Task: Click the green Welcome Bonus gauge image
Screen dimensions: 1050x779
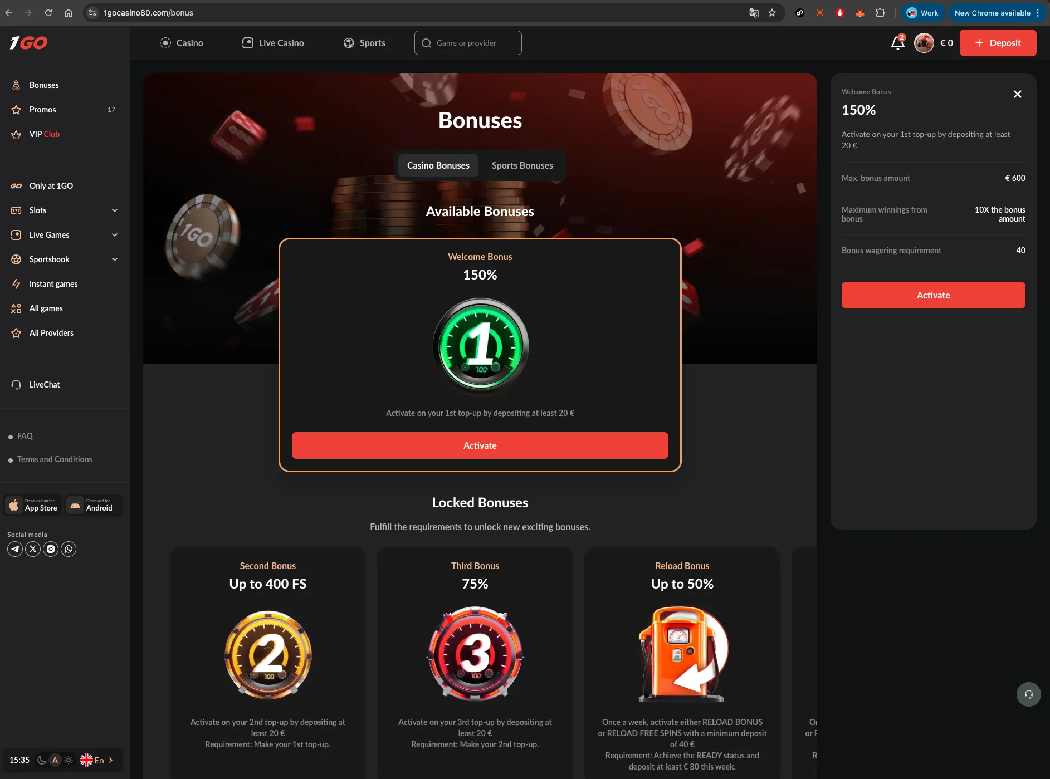Action: coord(480,346)
